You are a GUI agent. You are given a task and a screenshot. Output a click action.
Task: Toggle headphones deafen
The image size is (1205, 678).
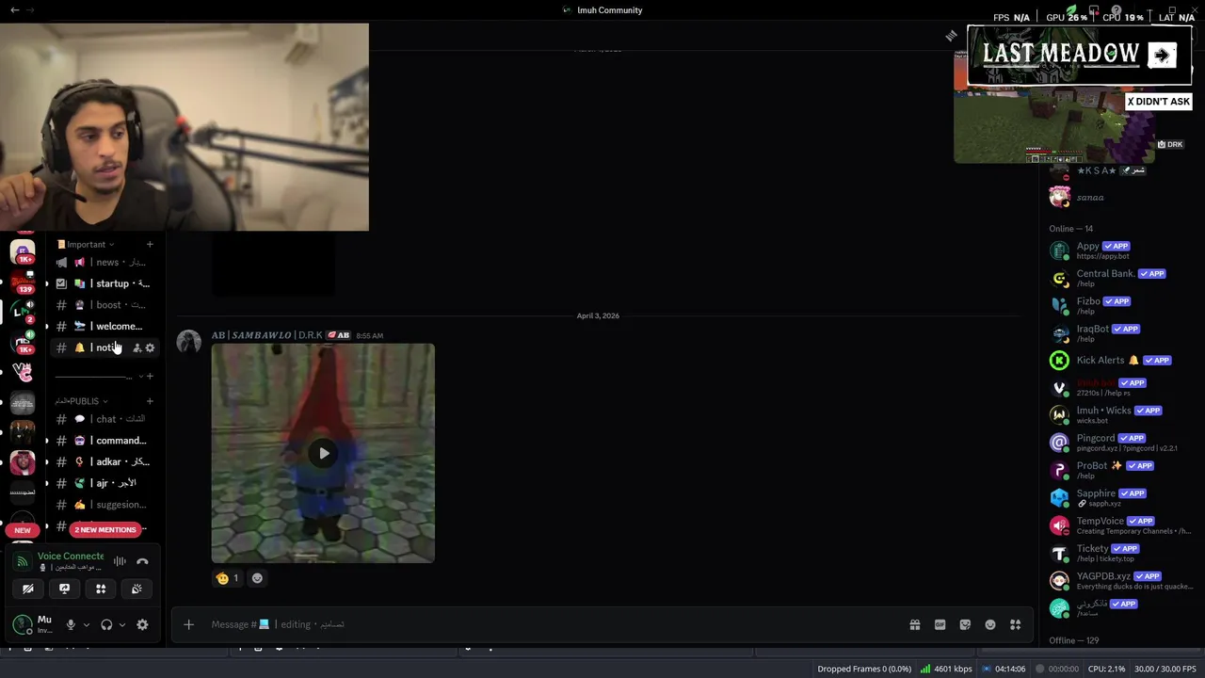[x=106, y=624]
